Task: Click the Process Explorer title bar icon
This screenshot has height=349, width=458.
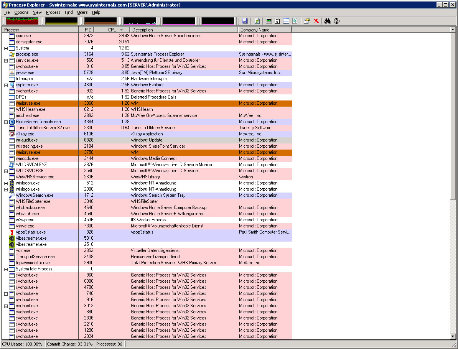Action: click(5, 5)
